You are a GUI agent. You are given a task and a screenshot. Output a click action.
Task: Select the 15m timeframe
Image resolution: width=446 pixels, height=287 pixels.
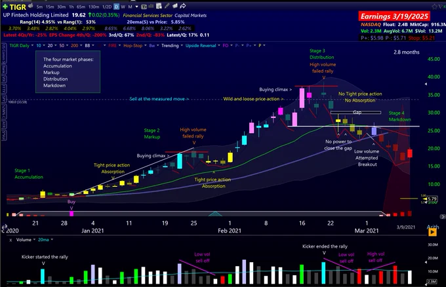coord(50,7)
